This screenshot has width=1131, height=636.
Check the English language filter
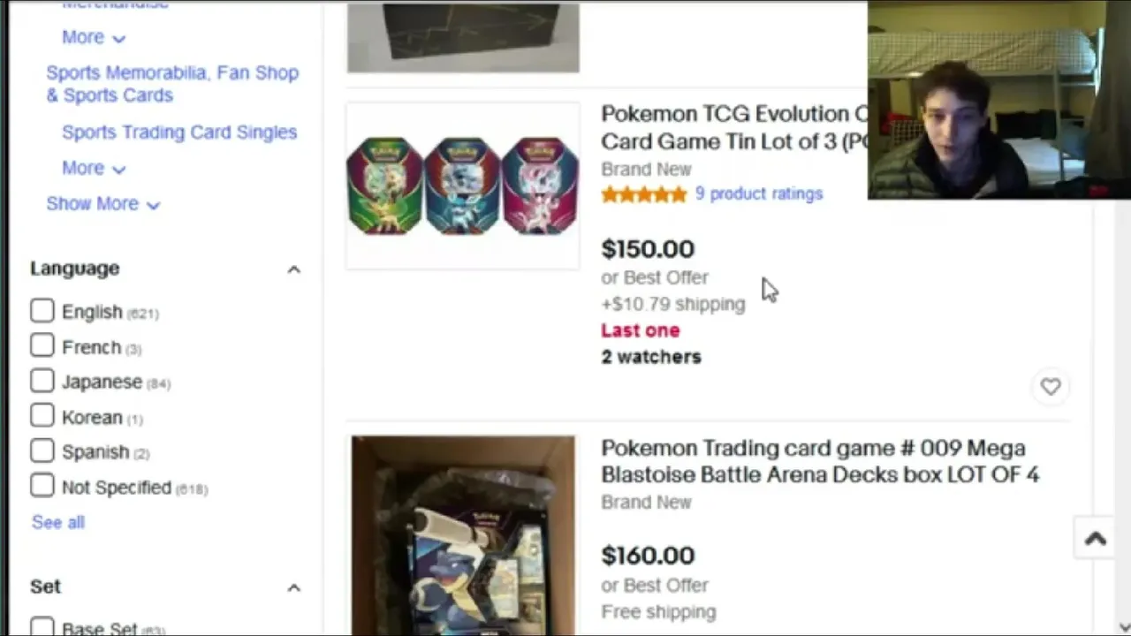point(42,311)
